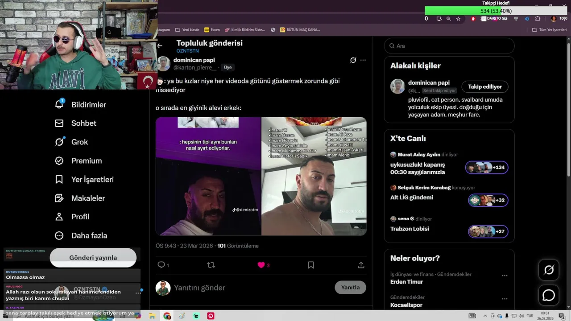The image size is (571, 321).
Task: Open the Profil person icon
Action: 59,217
